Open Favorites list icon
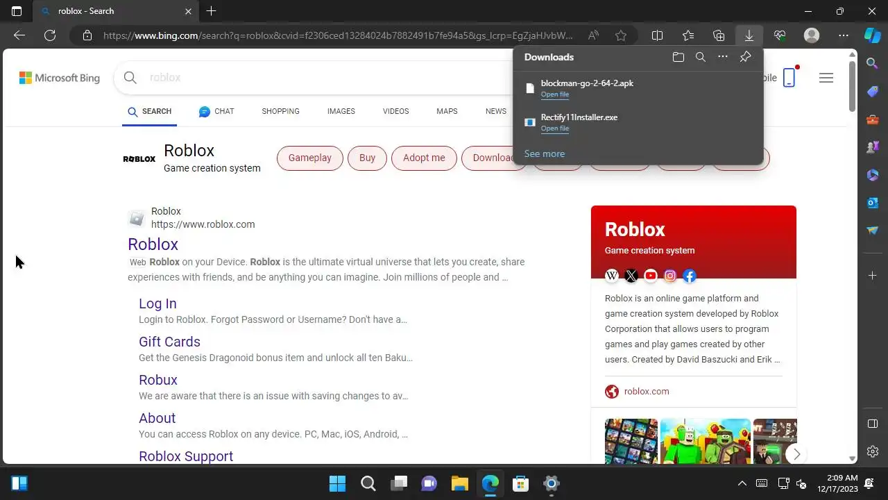Screen dimensions: 888x500 [688, 35]
